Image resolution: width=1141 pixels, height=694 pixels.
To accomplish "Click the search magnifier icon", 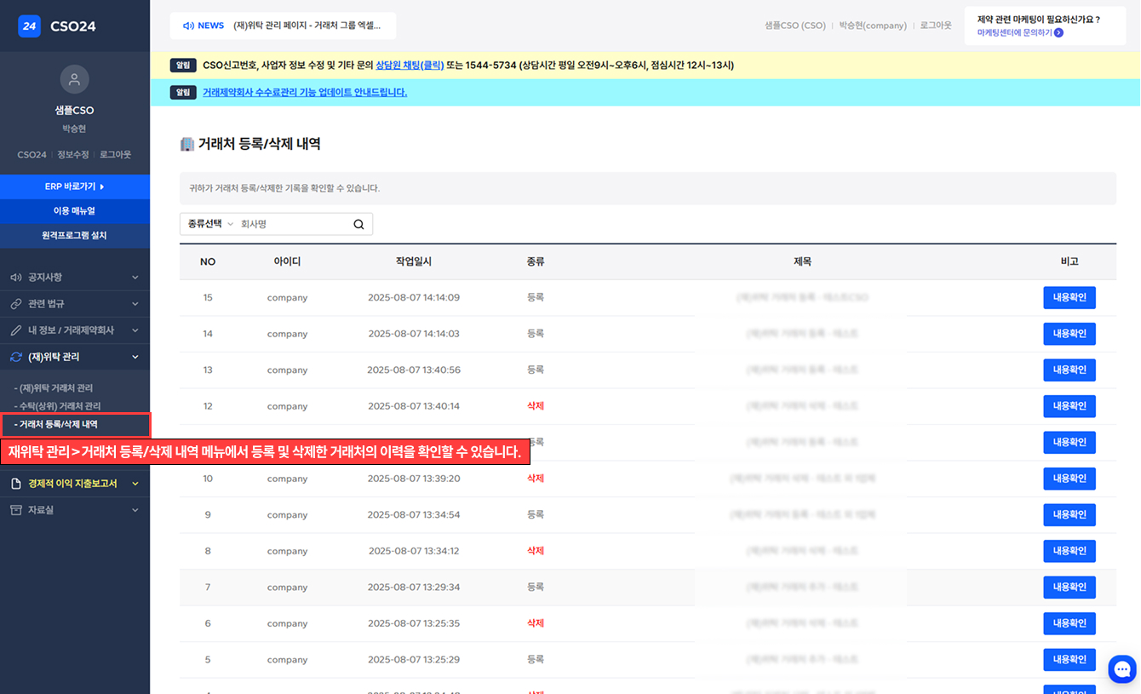I will click(x=358, y=224).
